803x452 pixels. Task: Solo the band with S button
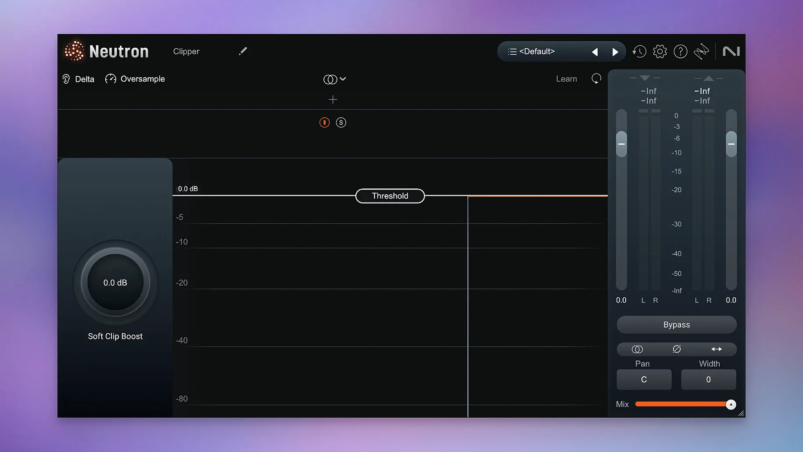[341, 122]
